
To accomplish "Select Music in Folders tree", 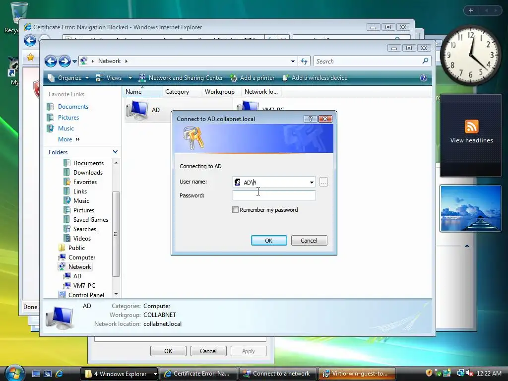I will tap(81, 200).
